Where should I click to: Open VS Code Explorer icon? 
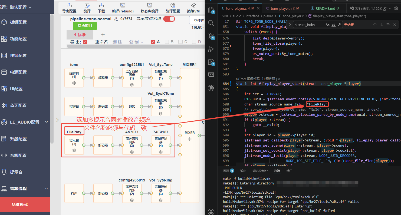coord(211,10)
